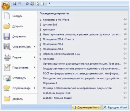Toggle pin for Праздники 2014 - 2 часть
This screenshot has width=130, height=111.
pos(125,39)
